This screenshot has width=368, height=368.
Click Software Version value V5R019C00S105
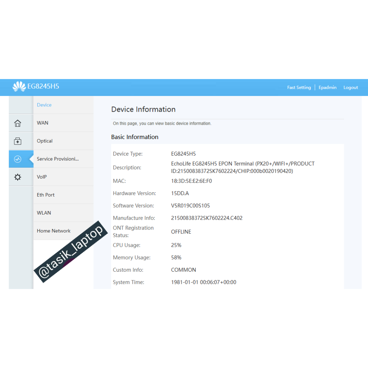[x=190, y=206]
